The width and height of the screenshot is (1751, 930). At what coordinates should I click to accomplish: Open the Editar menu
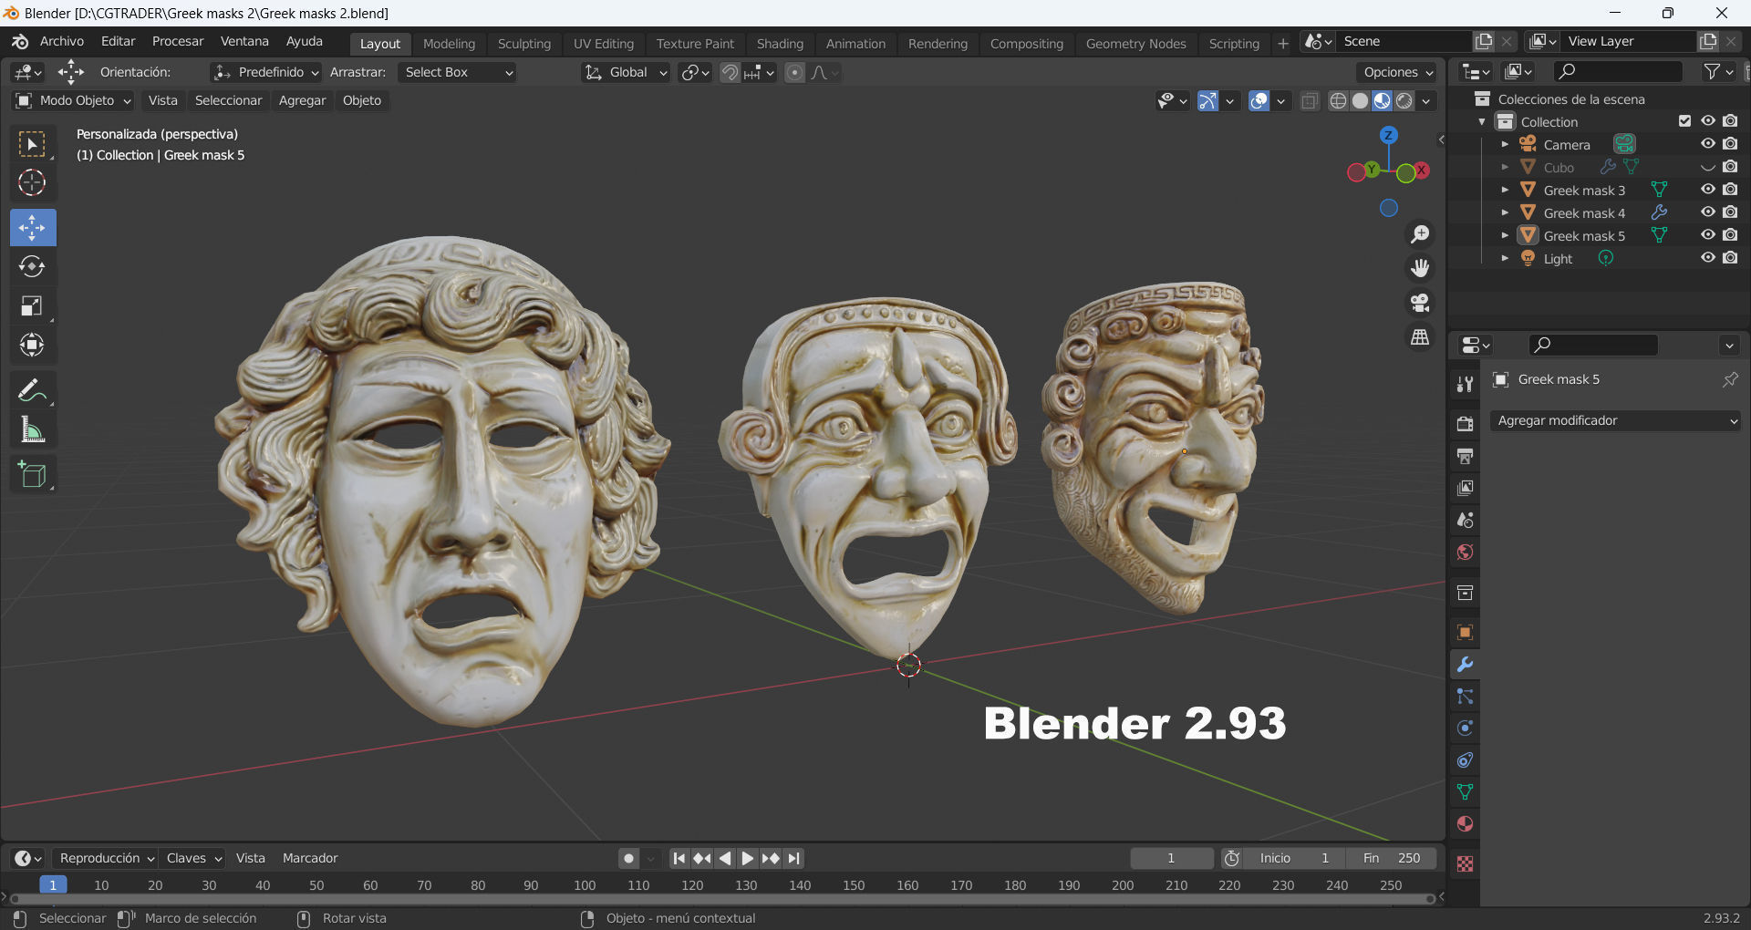coord(118,41)
